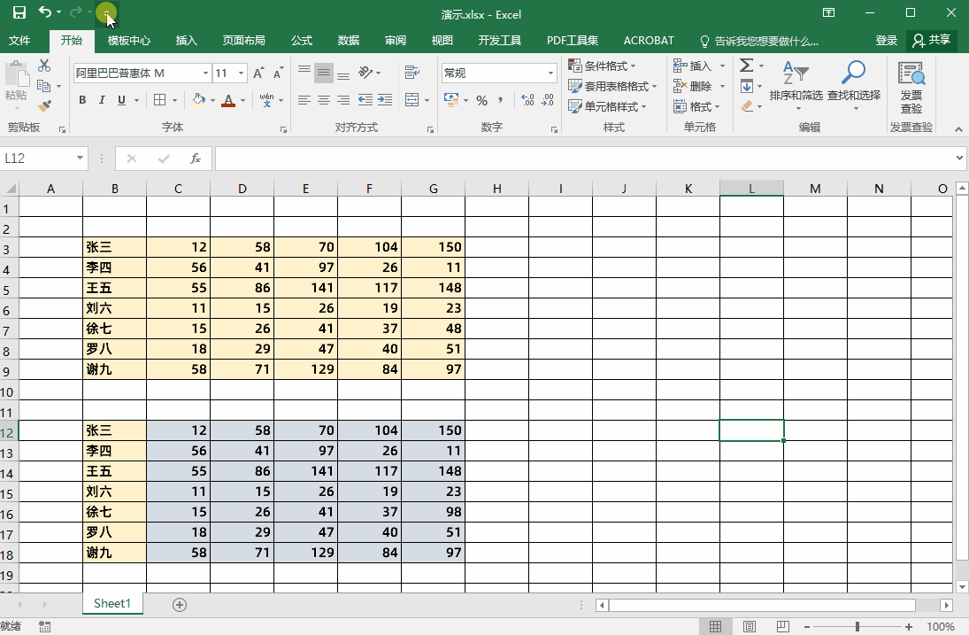Toggle align text left
Image resolution: width=969 pixels, height=635 pixels.
click(304, 99)
